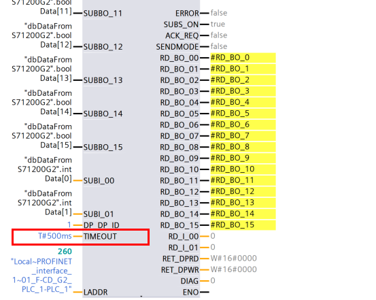376x300 pixels.
Task: Select the #RD_BO_1 output operand
Action: [243, 69]
